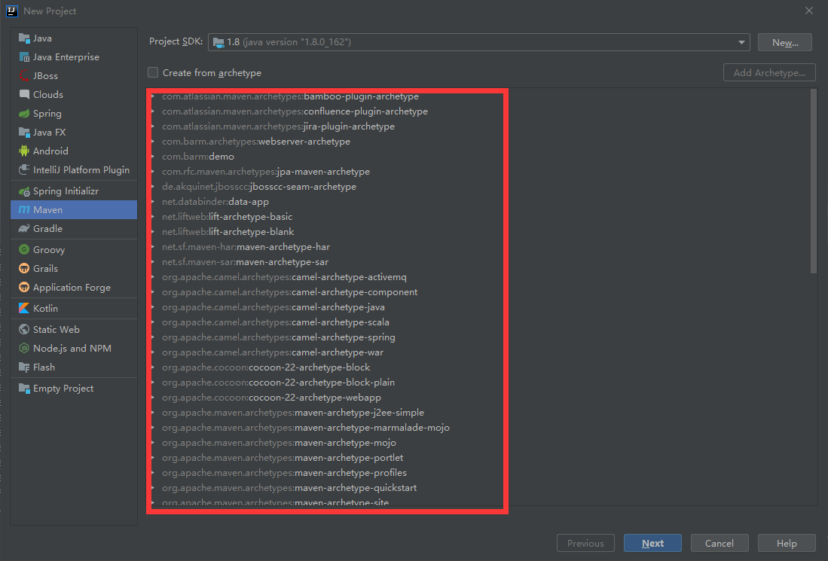The height and width of the screenshot is (561, 828).
Task: Click the Previous button
Action: tap(585, 543)
